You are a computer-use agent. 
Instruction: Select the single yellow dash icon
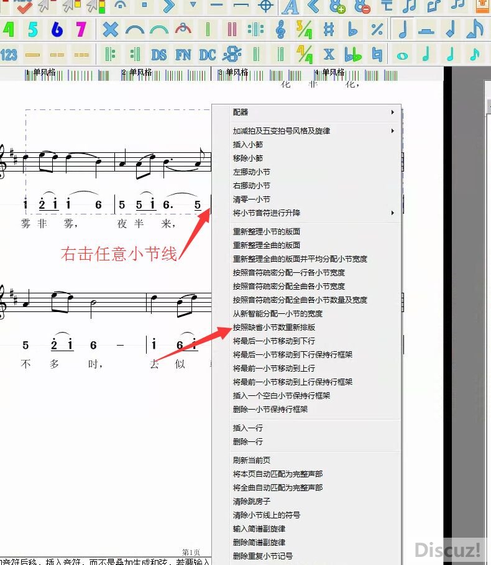32,55
